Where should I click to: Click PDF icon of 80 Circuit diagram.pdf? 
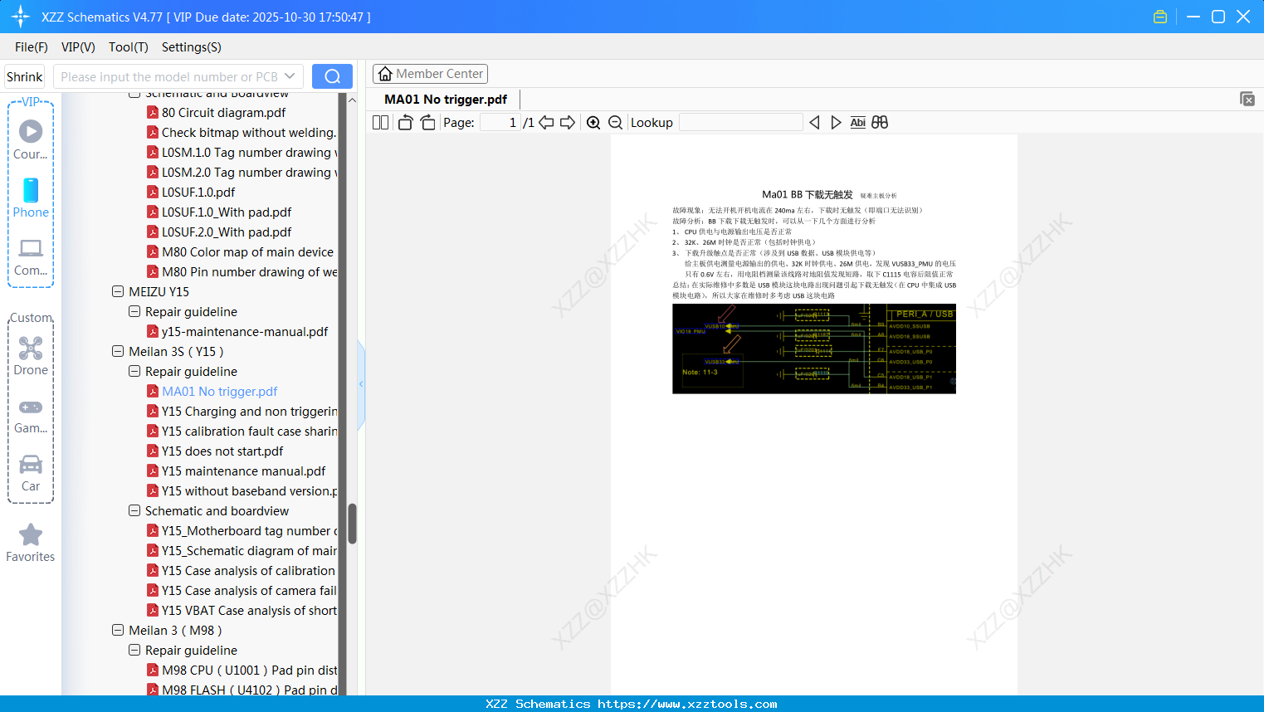pyautogui.click(x=153, y=112)
